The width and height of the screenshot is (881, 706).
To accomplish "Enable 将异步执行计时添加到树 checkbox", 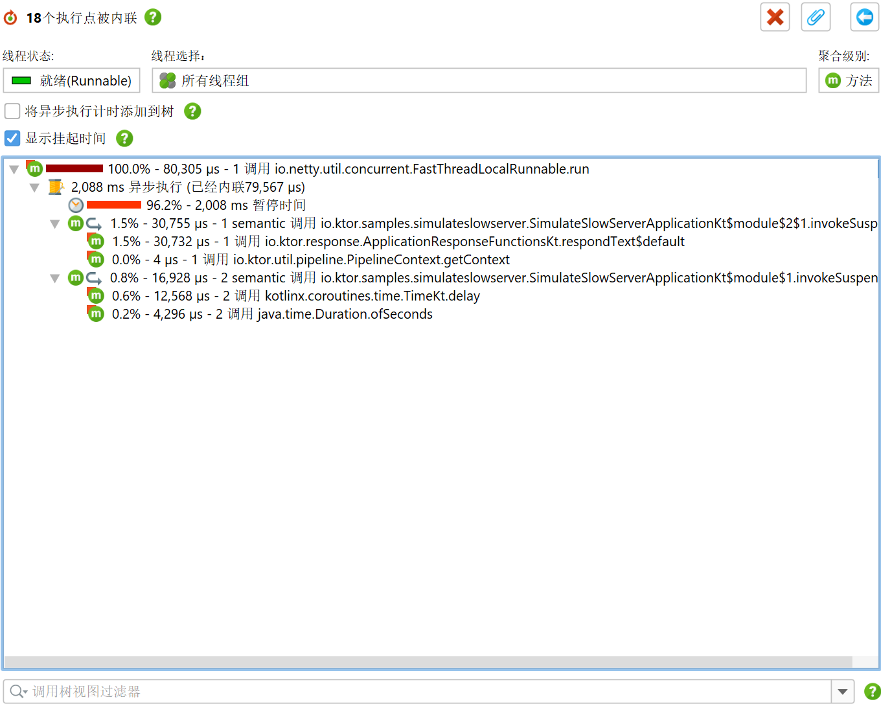I will pos(12,111).
